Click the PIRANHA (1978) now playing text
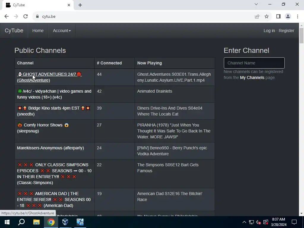Image resolution: width=304 pixels, height=228 pixels. (x=174, y=131)
